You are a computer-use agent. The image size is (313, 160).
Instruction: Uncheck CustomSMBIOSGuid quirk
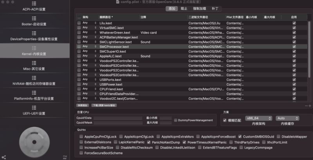point(240,137)
